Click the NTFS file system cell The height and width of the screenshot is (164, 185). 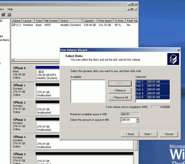click(48, 25)
